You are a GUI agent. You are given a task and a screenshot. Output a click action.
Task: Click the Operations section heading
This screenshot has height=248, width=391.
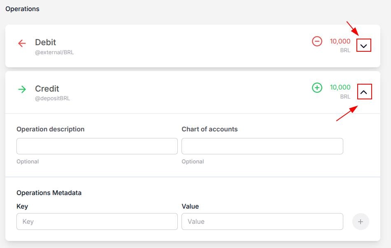22,9
